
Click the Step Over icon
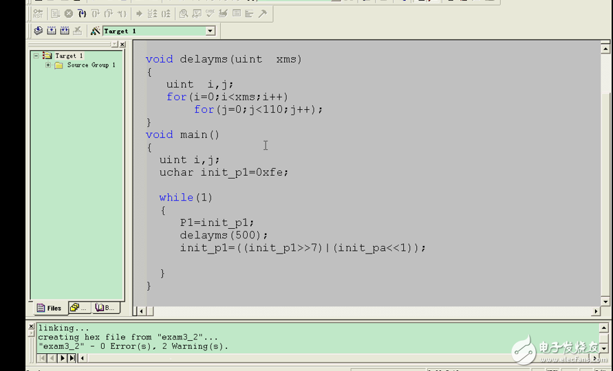(95, 14)
